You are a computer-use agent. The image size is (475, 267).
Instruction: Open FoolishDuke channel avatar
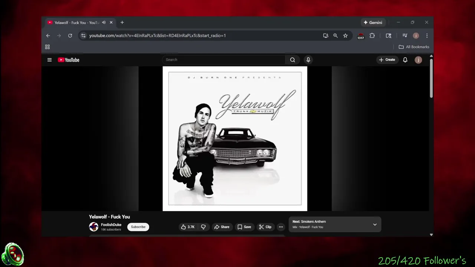click(94, 227)
